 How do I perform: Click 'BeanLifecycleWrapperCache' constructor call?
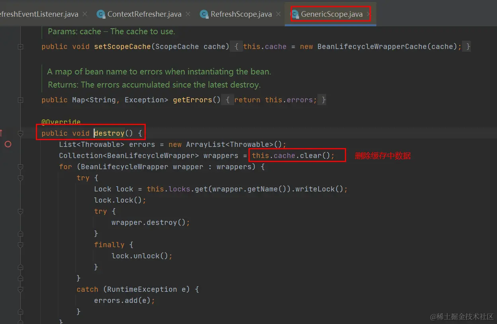tap(372, 47)
